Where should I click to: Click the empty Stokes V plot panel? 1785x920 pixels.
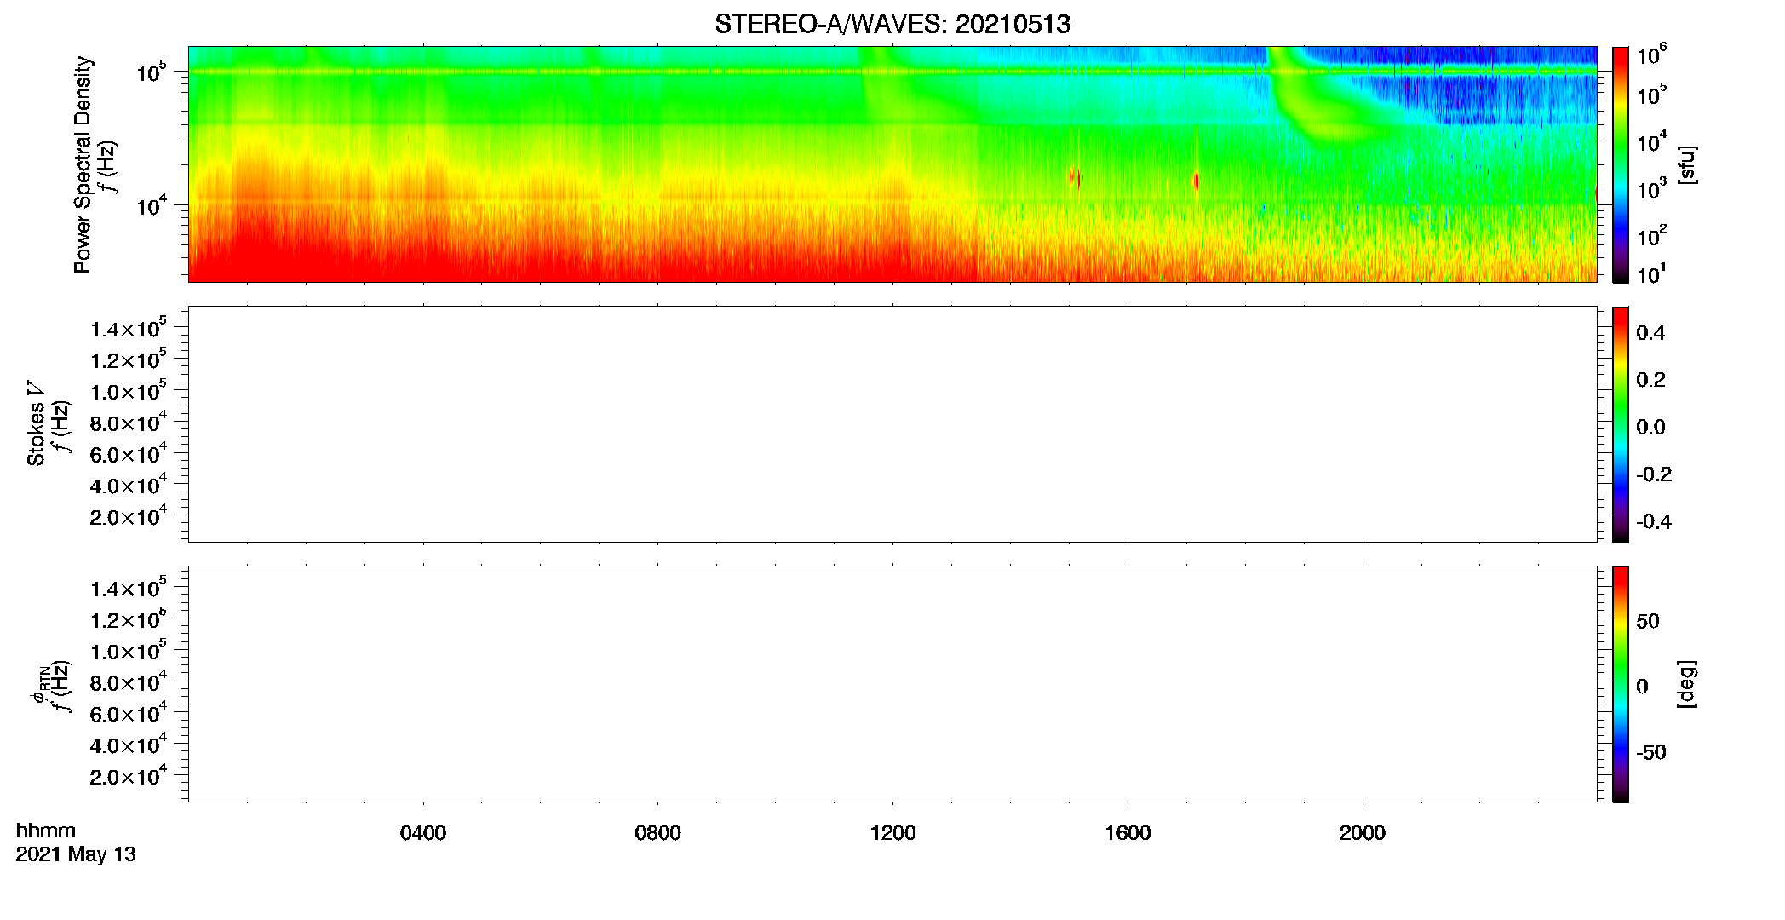point(892,424)
